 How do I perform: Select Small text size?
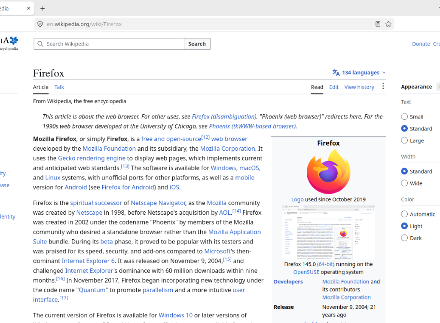pos(404,117)
